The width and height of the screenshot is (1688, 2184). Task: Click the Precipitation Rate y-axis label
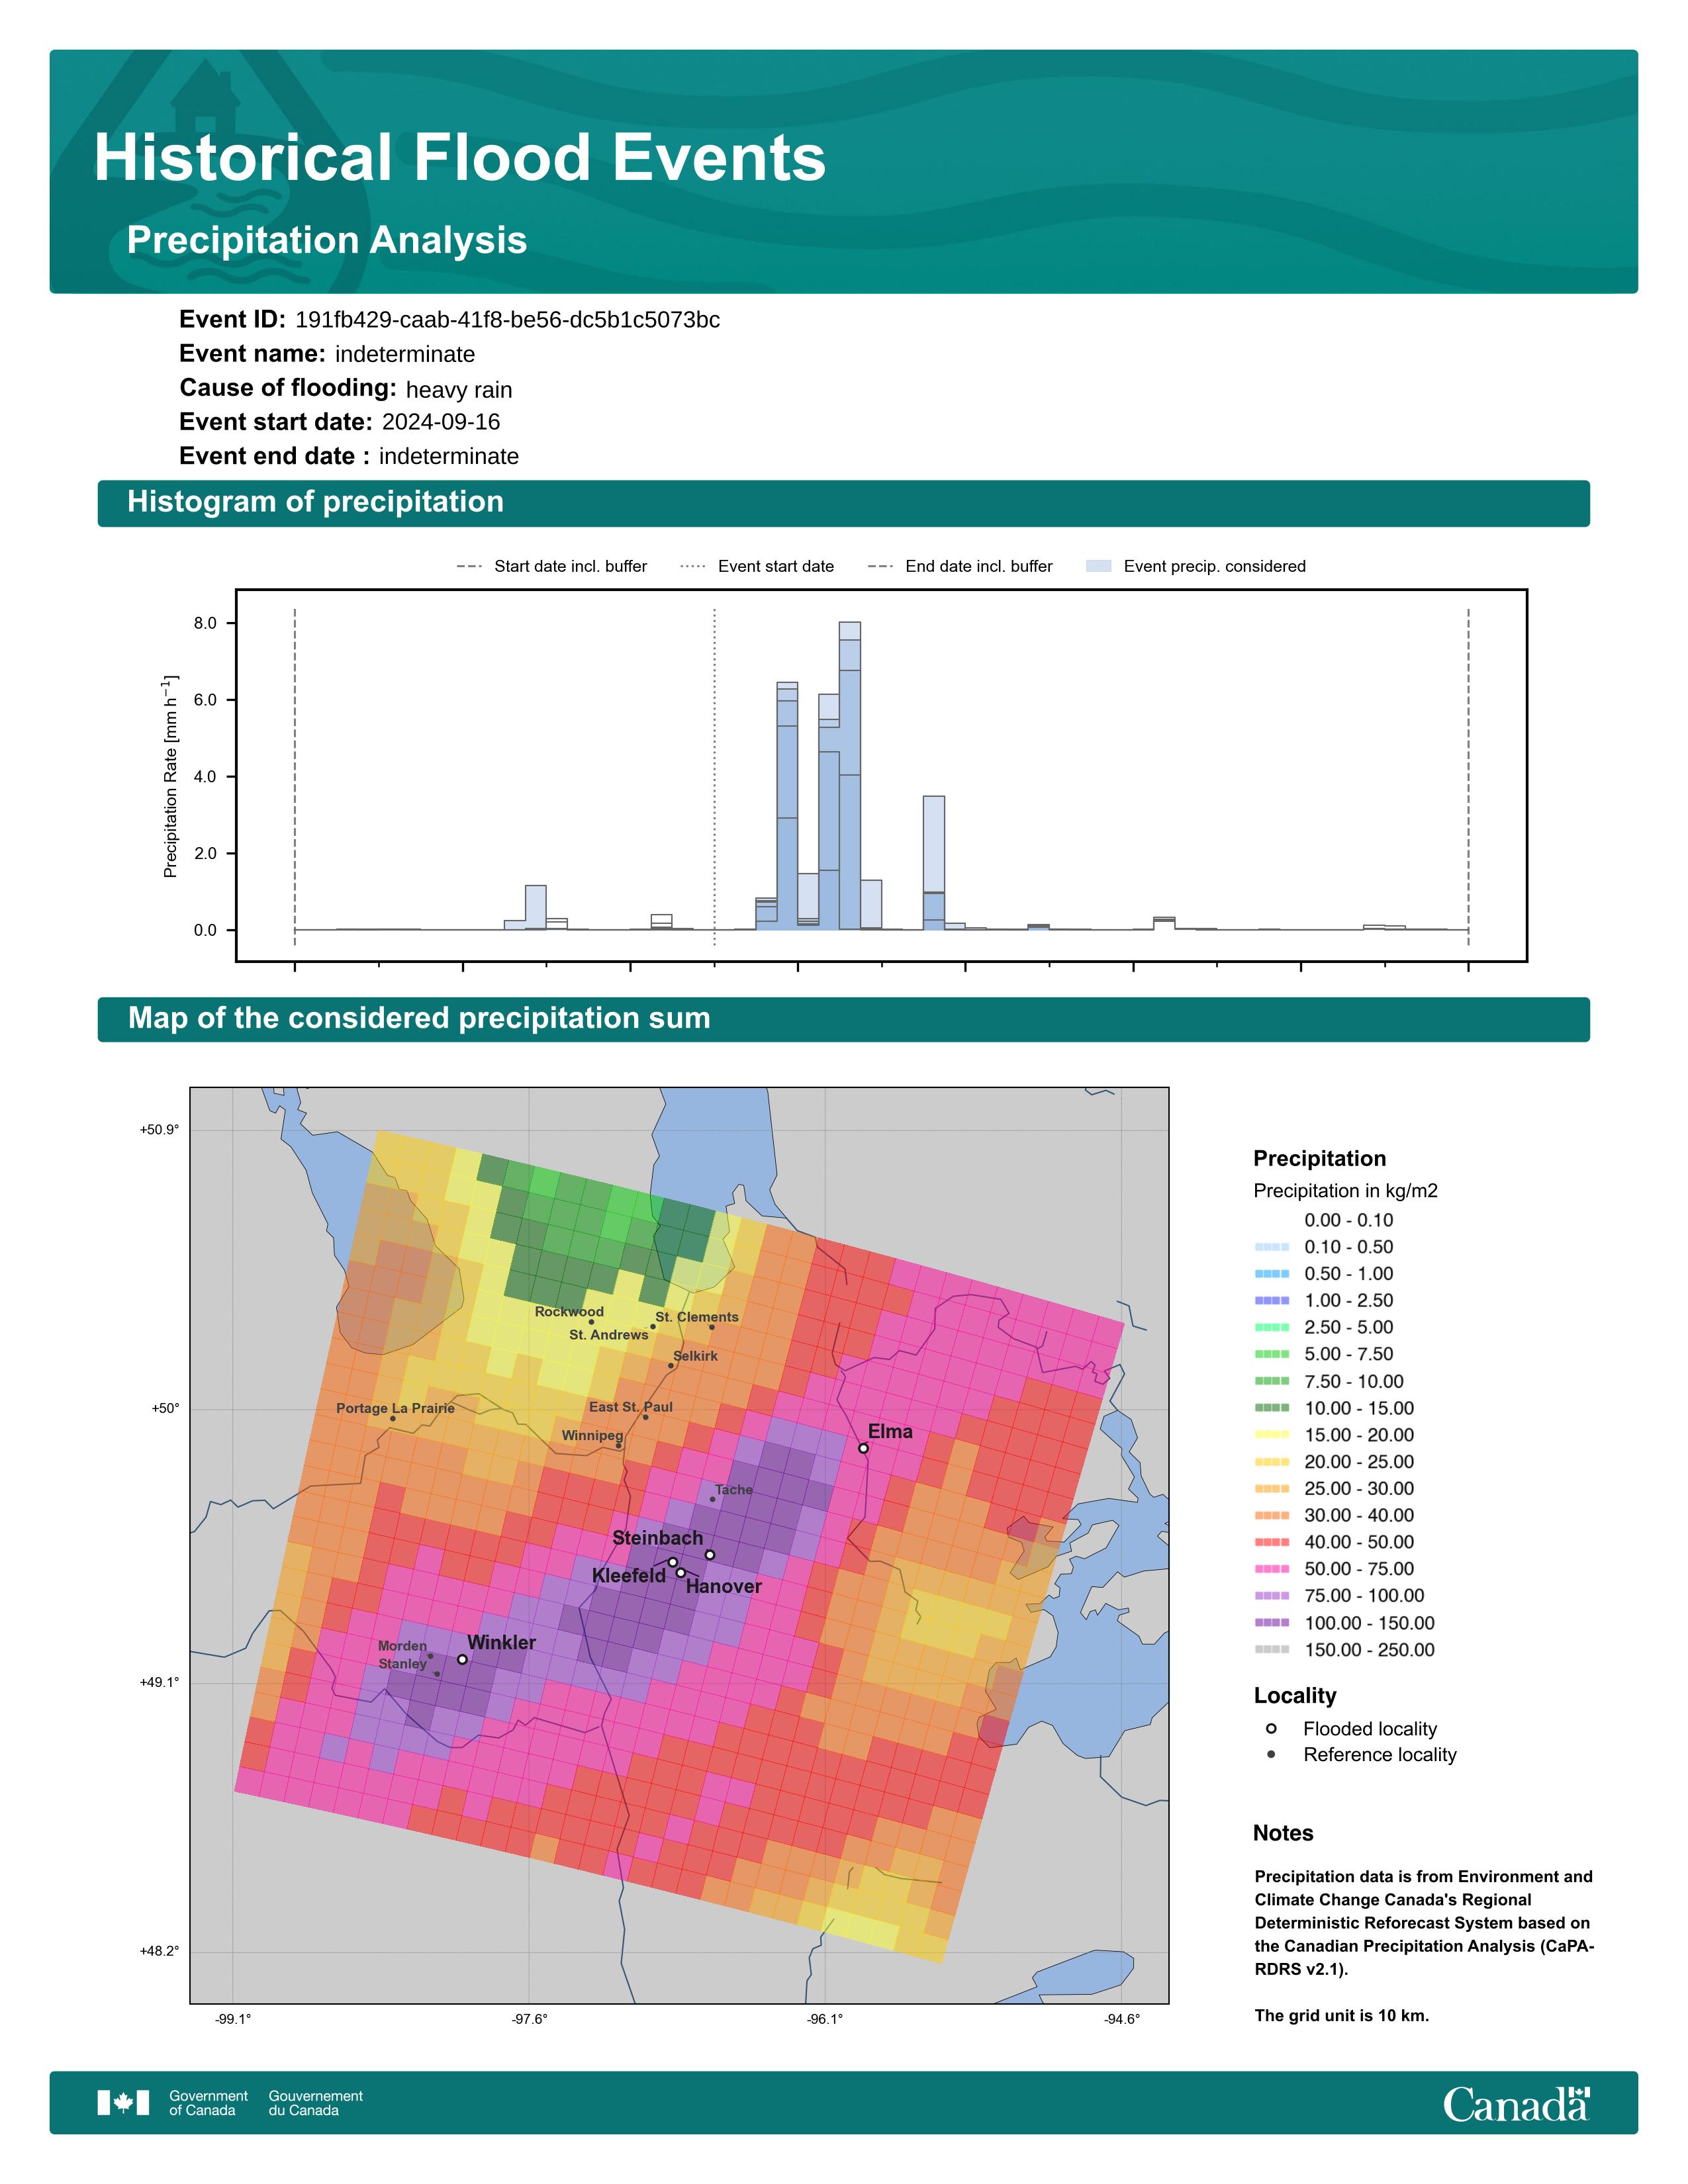click(170, 776)
